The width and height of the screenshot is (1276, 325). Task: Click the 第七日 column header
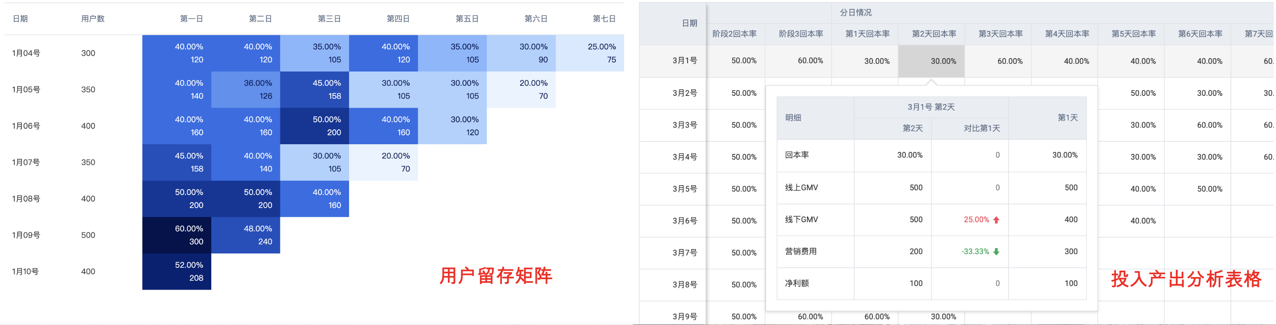604,19
